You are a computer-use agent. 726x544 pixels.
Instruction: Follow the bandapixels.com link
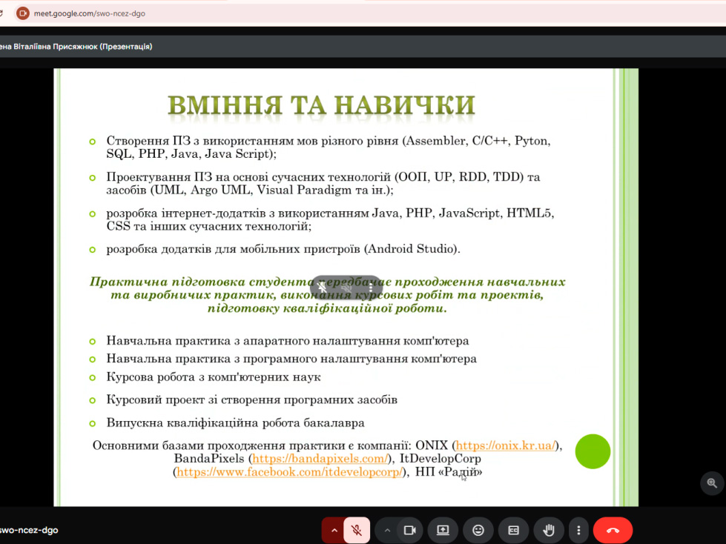coord(320,459)
